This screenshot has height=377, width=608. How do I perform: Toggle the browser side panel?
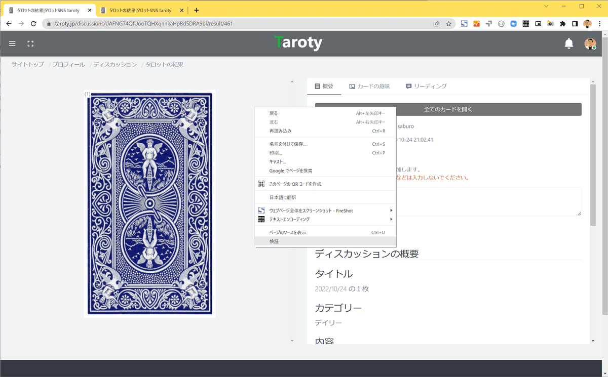(575, 24)
